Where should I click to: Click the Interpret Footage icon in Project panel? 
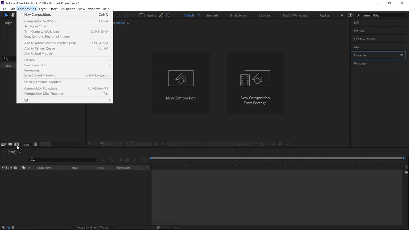(4, 144)
